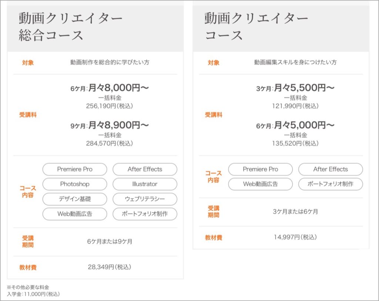This screenshot has height=301, width=379.
Task: Click the 教材費 label beside 28,349円
Action: 28,267
